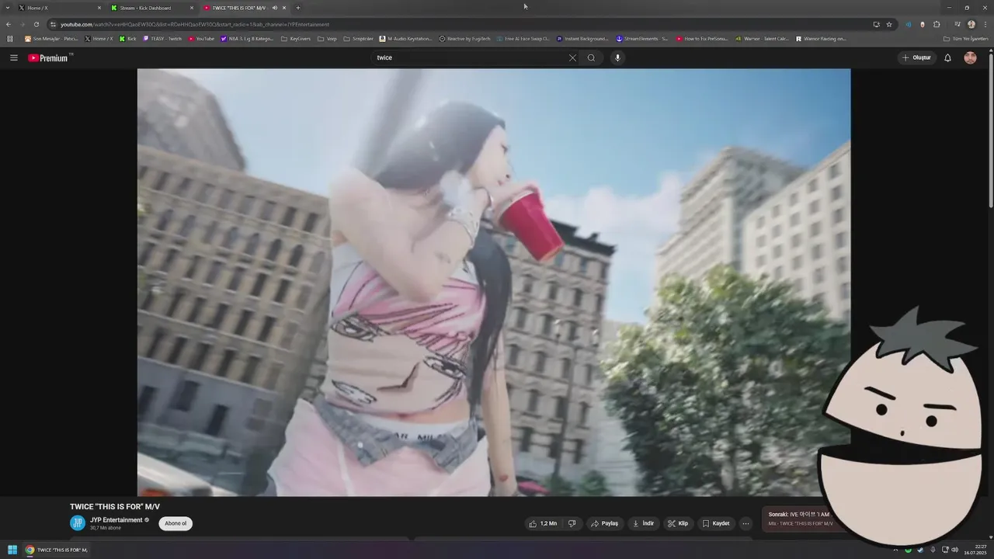This screenshot has width=994, height=559.
Task: Click the İndir download button
Action: [x=643, y=523]
